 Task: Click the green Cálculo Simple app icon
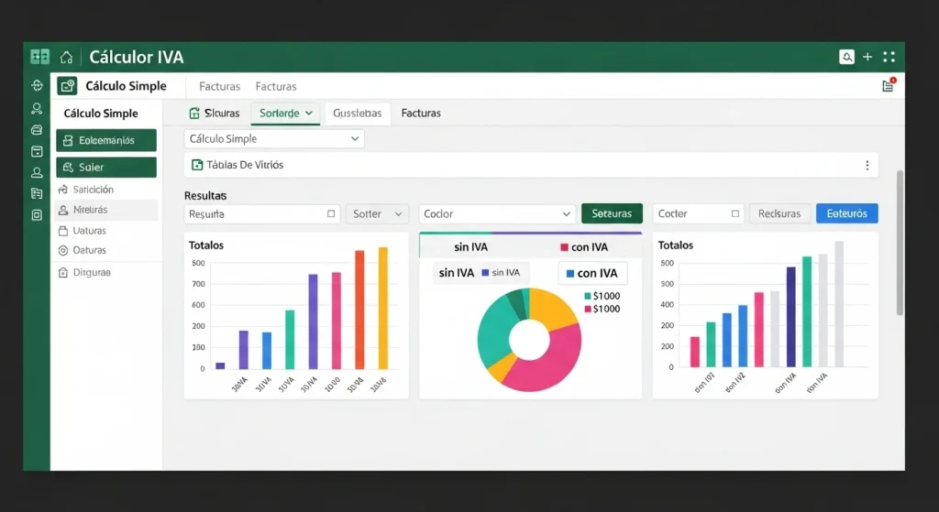coord(67,86)
